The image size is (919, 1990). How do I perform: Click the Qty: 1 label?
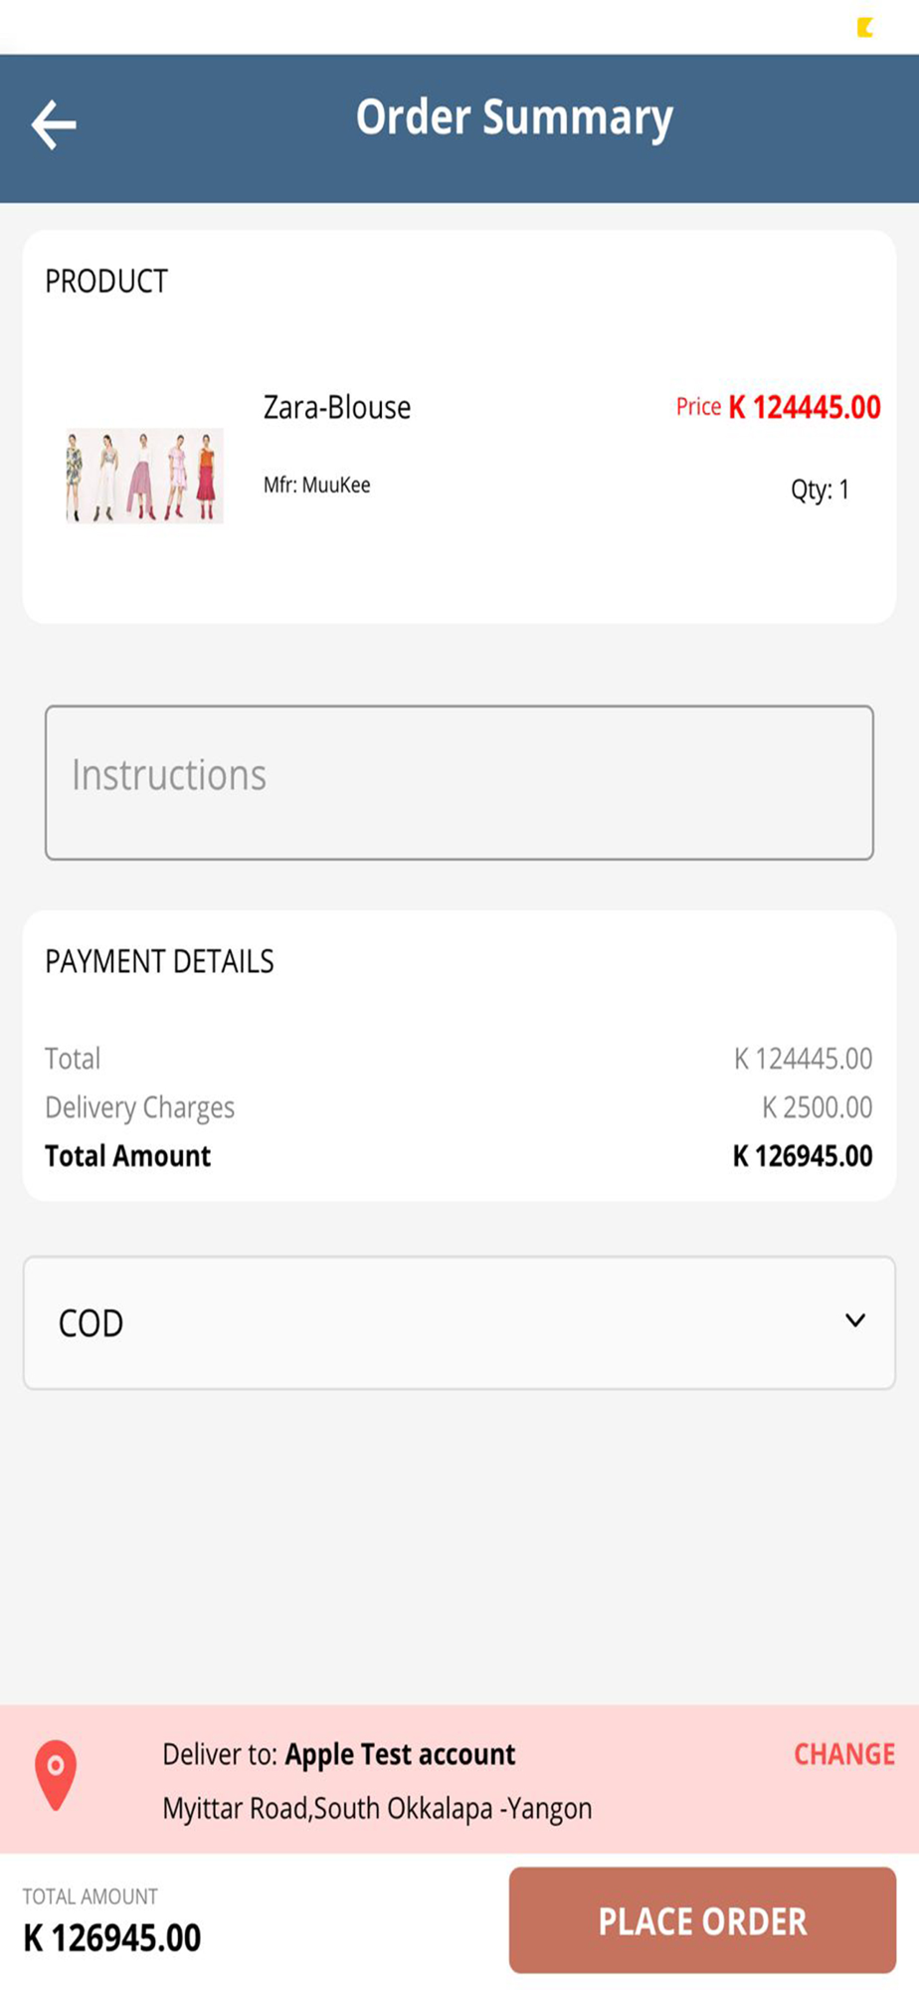point(820,490)
